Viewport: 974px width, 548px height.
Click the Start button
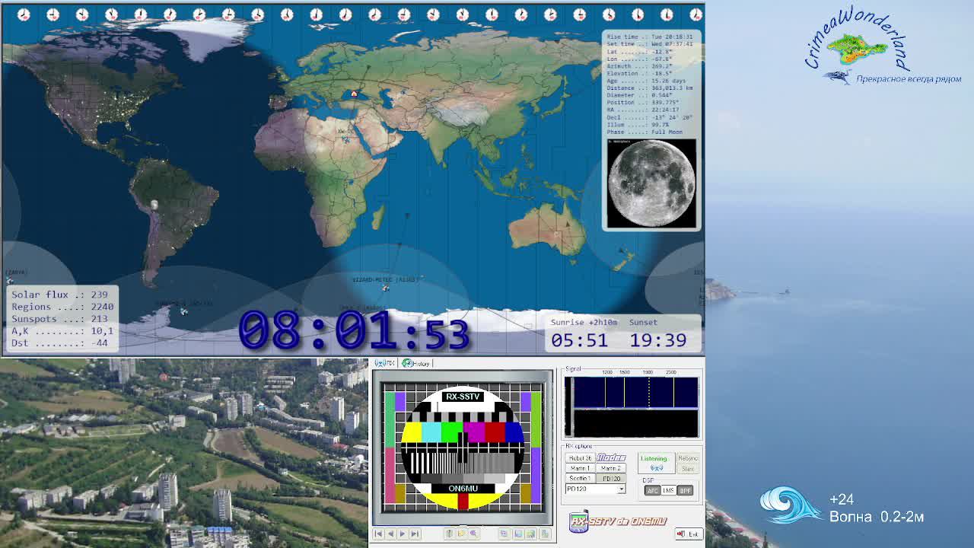point(688,469)
